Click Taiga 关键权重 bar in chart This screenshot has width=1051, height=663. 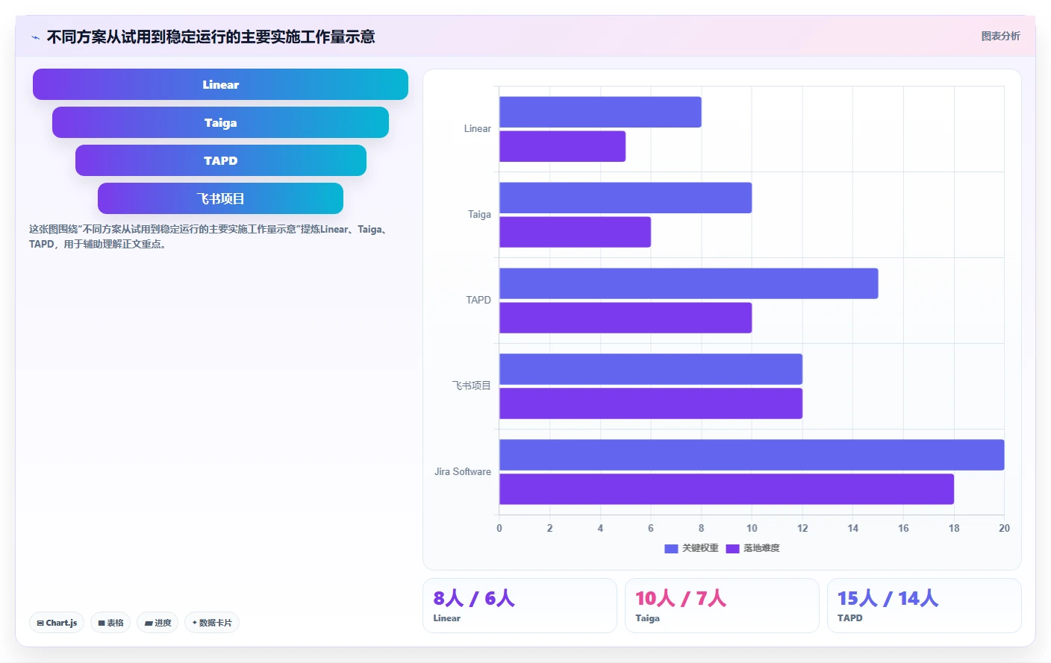pyautogui.click(x=626, y=198)
